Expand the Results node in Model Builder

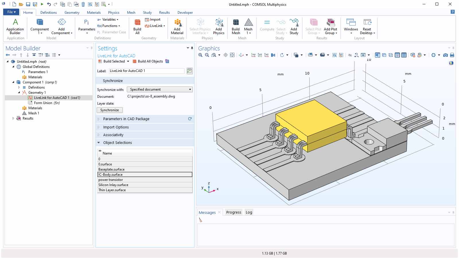(x=13, y=118)
